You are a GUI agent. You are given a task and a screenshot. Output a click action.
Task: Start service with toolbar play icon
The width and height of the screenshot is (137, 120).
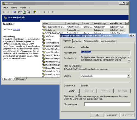point(40,12)
